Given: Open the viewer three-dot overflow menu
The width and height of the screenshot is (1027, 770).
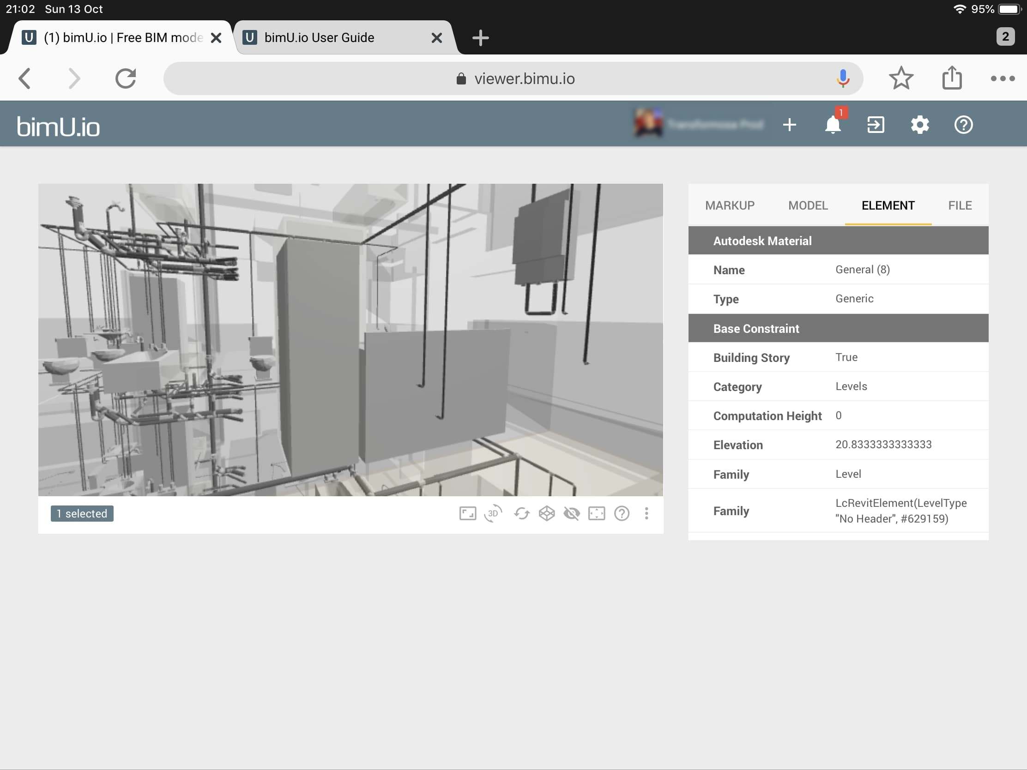Looking at the screenshot, I should (646, 513).
